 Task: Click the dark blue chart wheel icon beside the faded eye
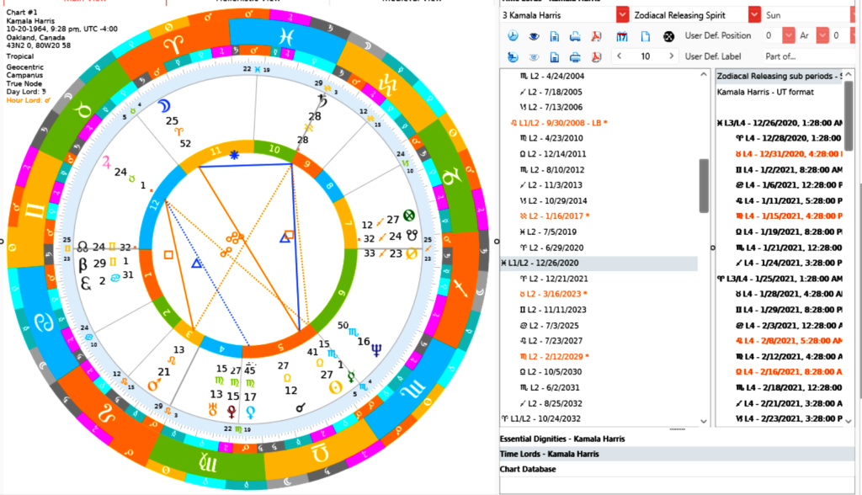coord(513,56)
